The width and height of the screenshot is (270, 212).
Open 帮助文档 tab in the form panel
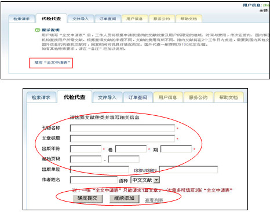pyautogui.click(x=228, y=97)
